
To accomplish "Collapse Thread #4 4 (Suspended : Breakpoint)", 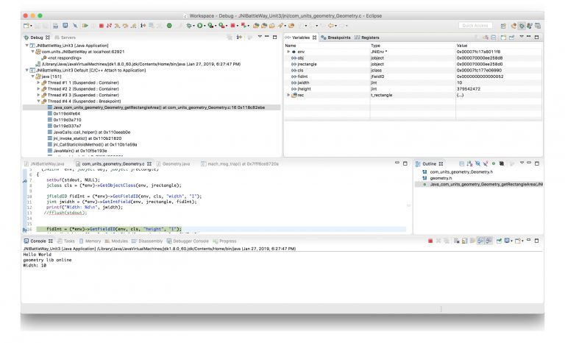I will (x=38, y=102).
